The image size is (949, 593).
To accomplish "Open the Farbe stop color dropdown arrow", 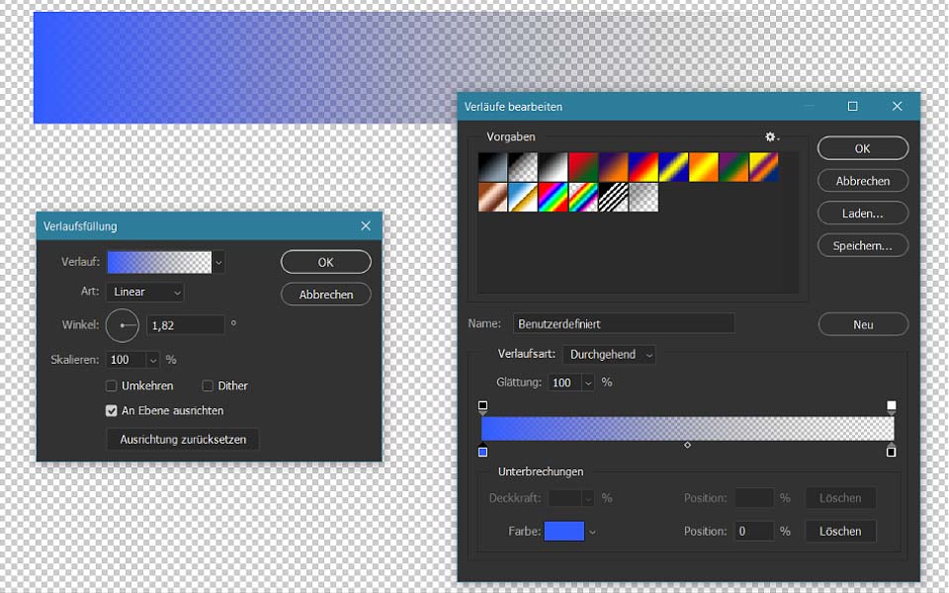I will (592, 532).
